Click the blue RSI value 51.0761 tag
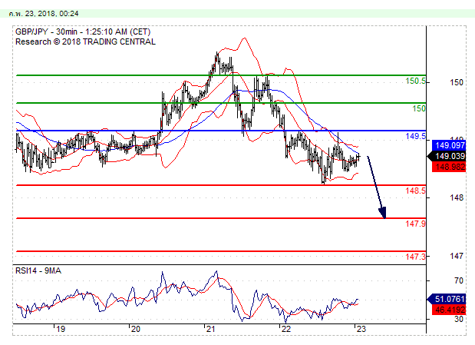 pos(447,299)
